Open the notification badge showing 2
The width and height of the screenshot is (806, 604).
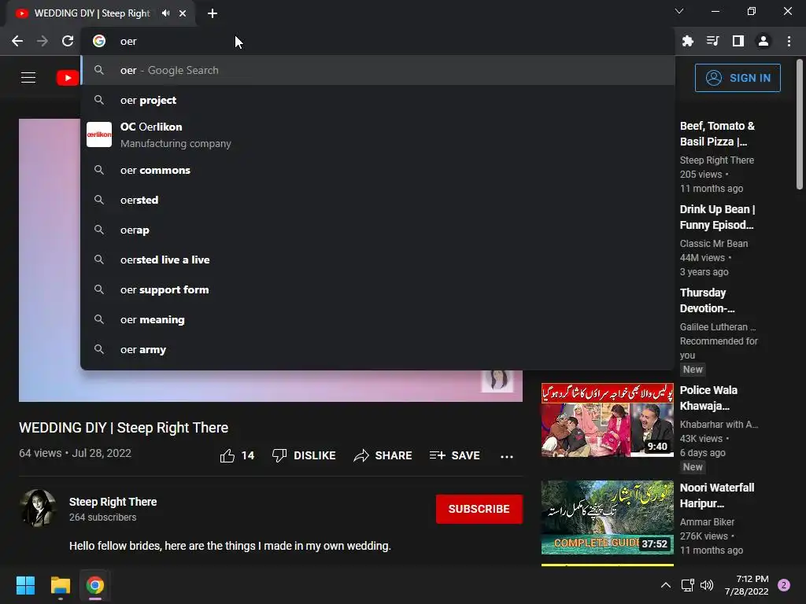784,585
